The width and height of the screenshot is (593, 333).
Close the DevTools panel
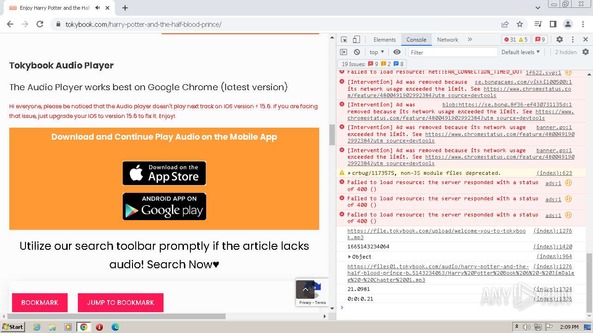click(x=586, y=40)
